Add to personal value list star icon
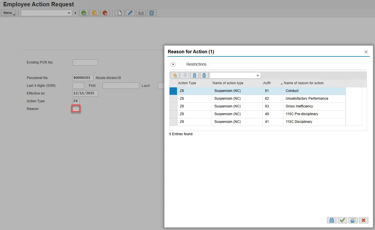The width and height of the screenshot is (375, 230). (x=175, y=75)
